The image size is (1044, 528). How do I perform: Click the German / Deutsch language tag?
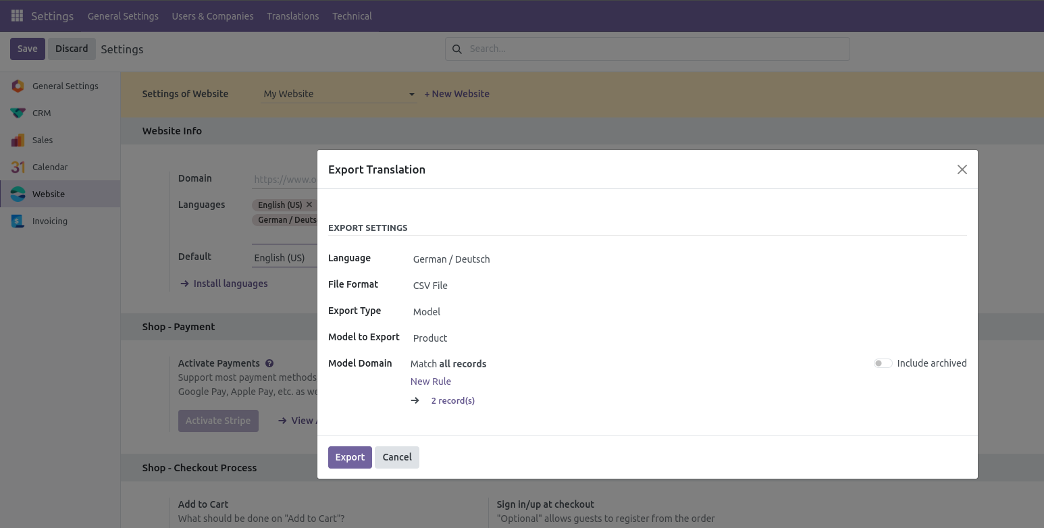[x=286, y=219]
